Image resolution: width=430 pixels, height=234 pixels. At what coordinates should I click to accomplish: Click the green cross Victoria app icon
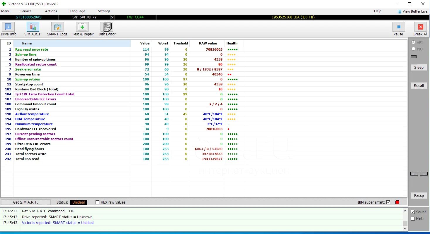click(4, 4)
